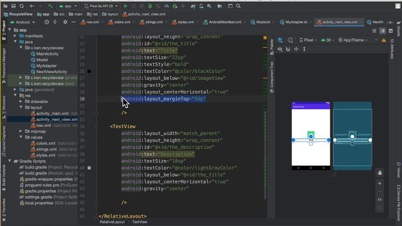Open the Android project view dropdown

(x=23, y=23)
